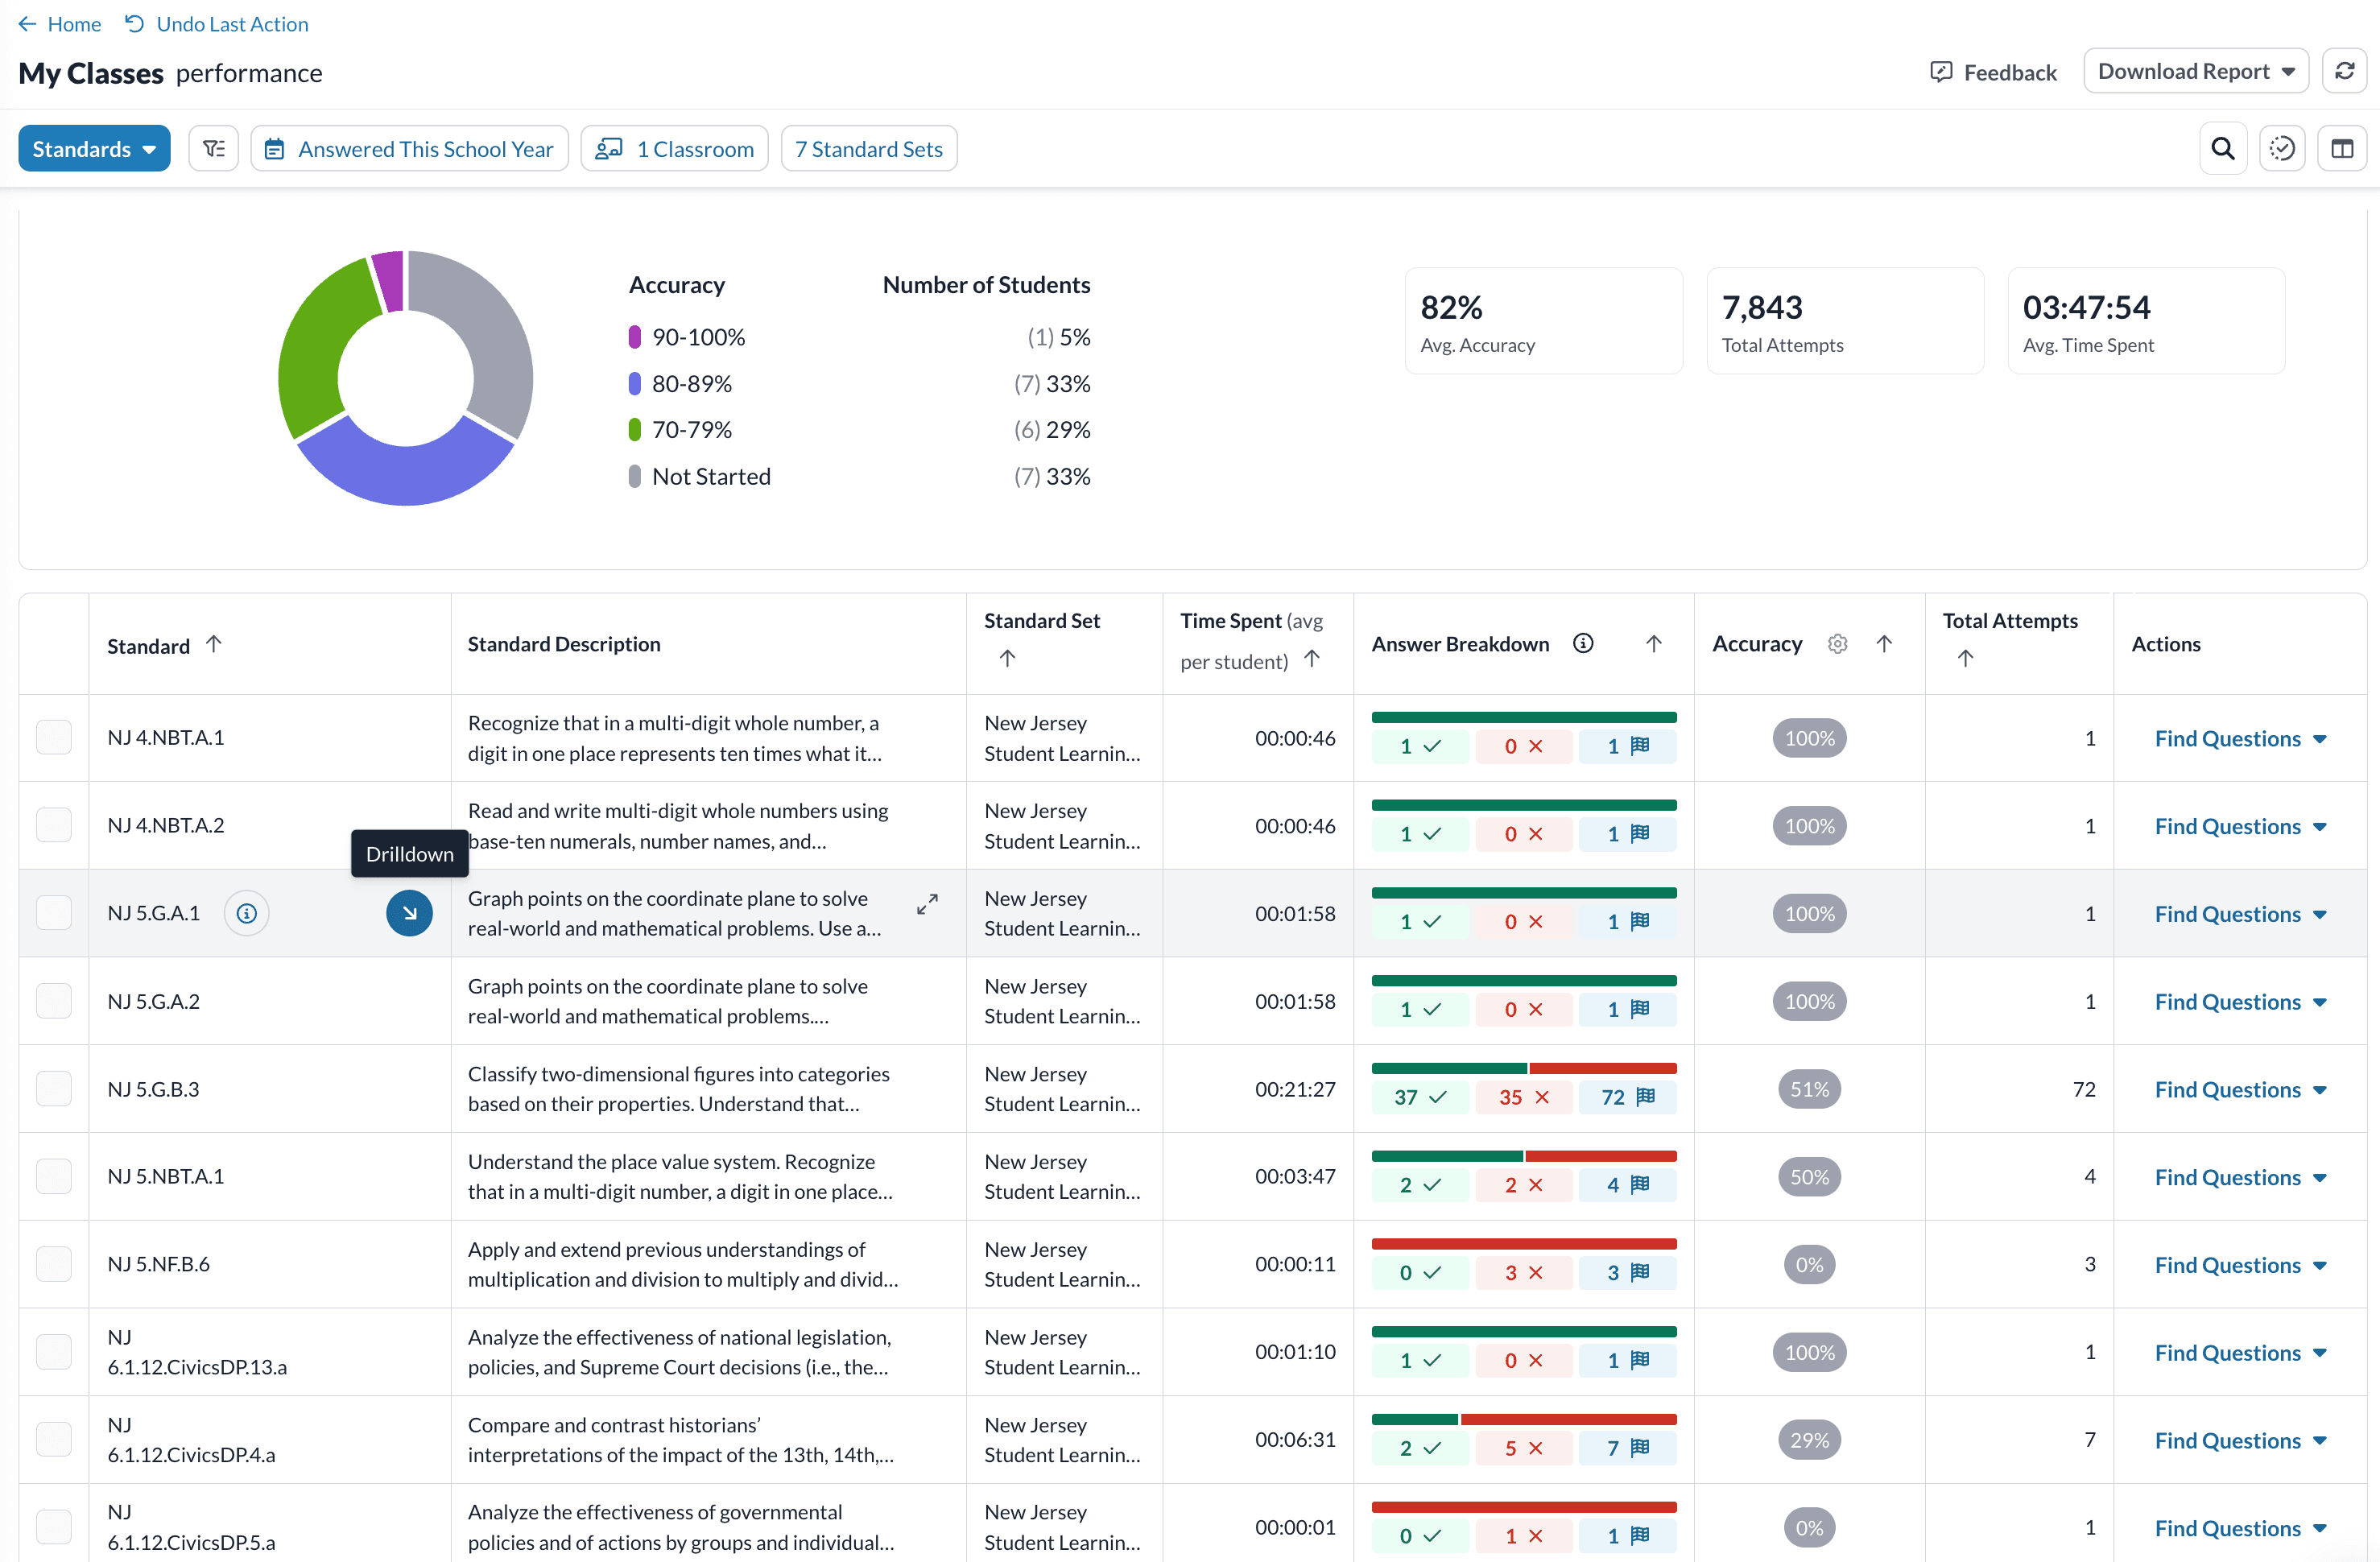Go back to Home

pyautogui.click(x=60, y=24)
